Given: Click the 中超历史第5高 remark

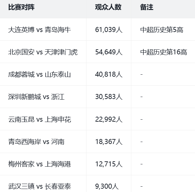Looking at the screenshot, I should tap(162, 30).
